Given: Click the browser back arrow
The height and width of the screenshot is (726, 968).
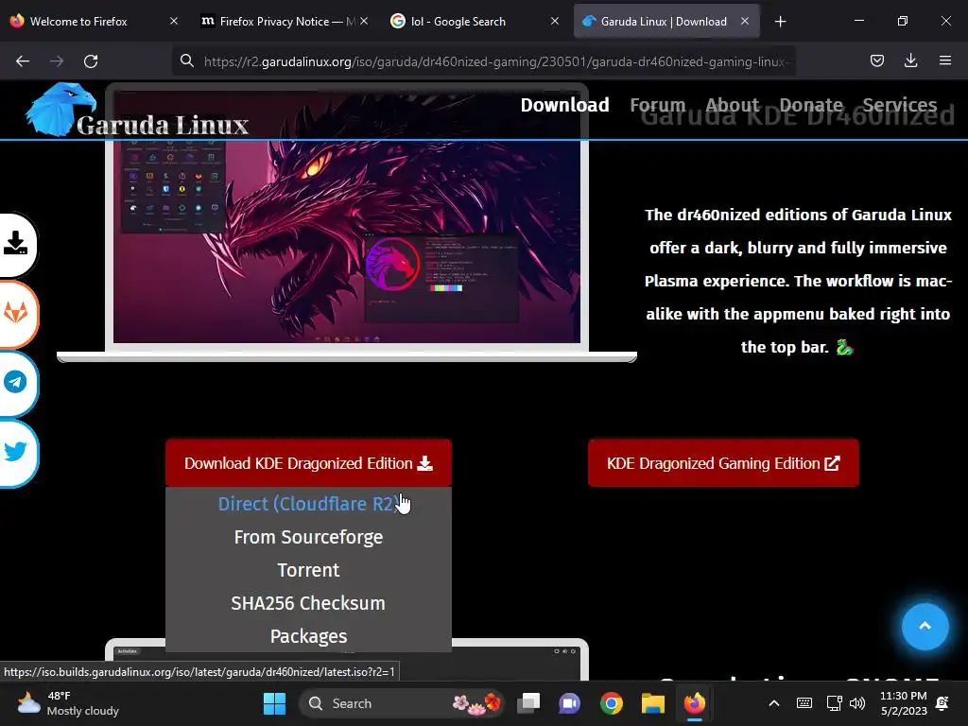Looking at the screenshot, I should [x=23, y=61].
